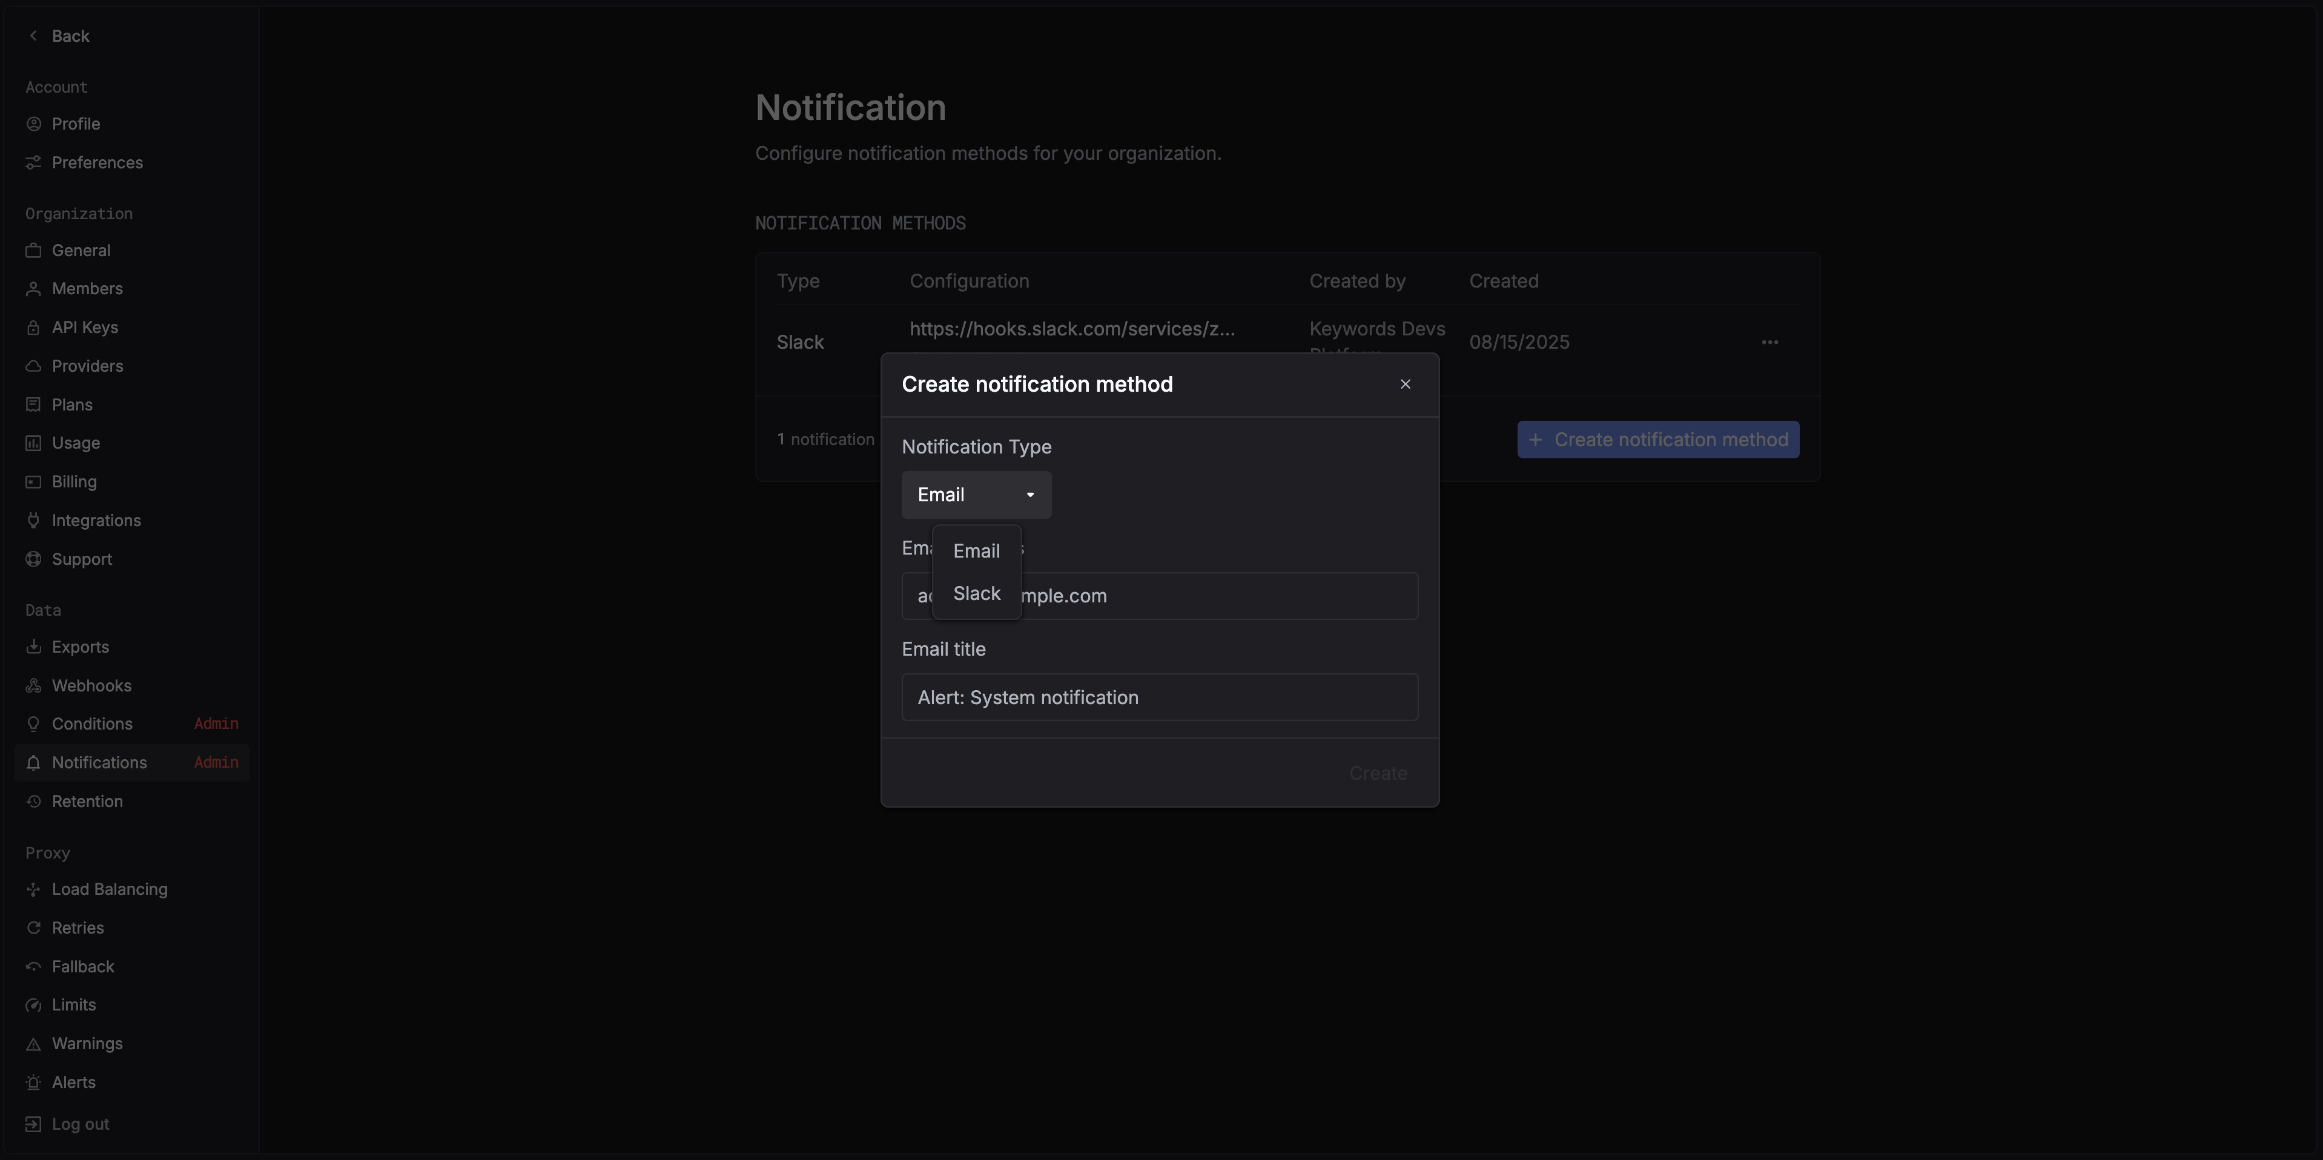The image size is (2323, 1160).
Task: Click the Alerts siren icon
Action: click(33, 1083)
